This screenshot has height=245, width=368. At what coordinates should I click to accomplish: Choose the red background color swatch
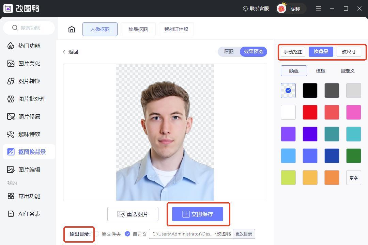pyautogui.click(x=310, y=112)
